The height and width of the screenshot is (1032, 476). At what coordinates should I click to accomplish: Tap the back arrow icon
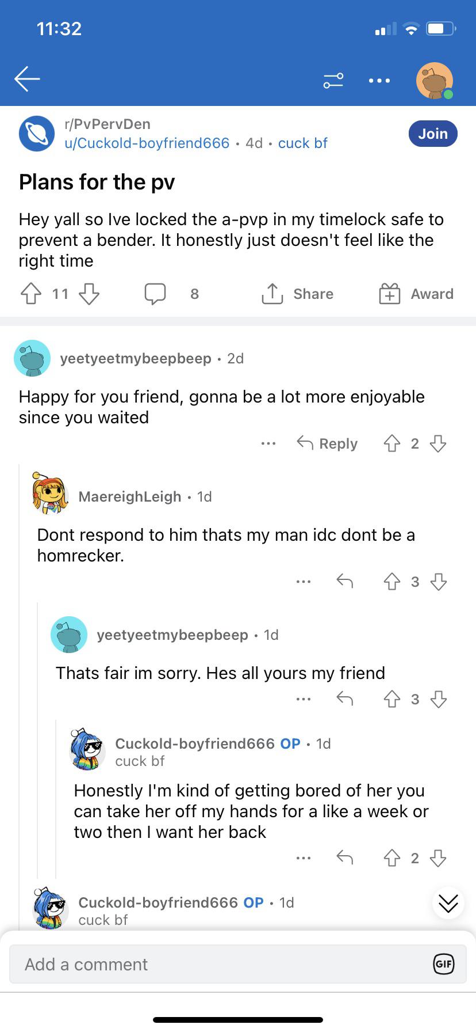(27, 79)
